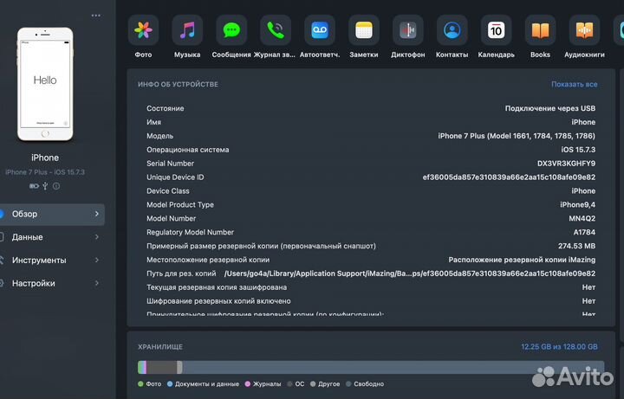This screenshot has height=399, width=624.
Task: Open the Журнал звонков phone icon
Action: [x=276, y=30]
